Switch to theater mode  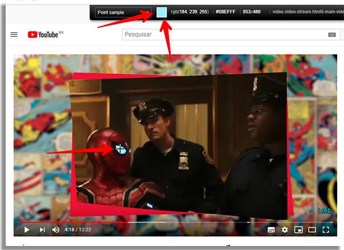pyautogui.click(x=312, y=230)
